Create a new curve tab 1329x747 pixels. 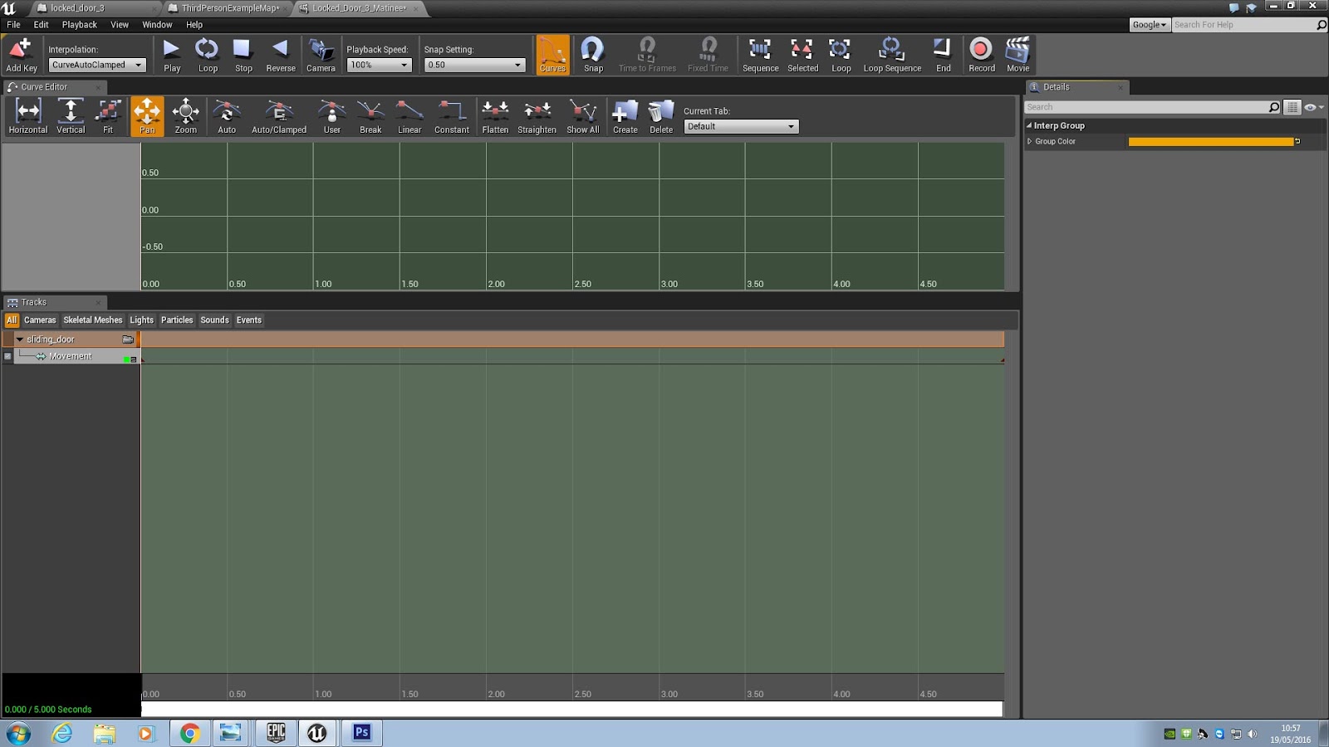[625, 116]
